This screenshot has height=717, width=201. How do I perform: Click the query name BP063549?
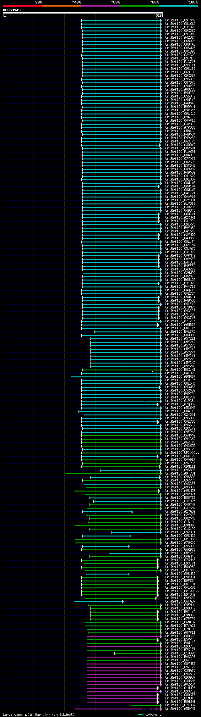tap(12, 10)
